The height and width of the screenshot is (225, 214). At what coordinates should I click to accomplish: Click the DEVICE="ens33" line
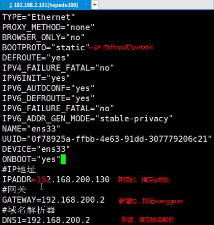[x=36, y=149]
